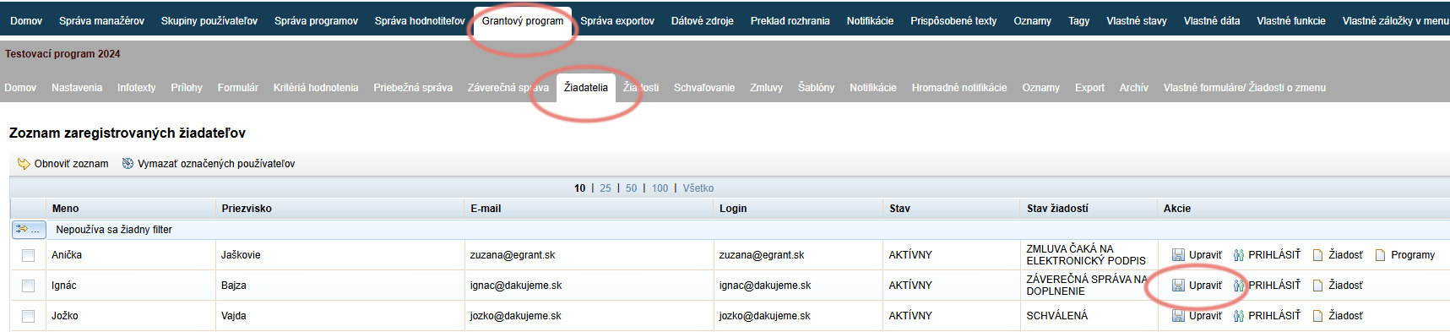Open Preklad rozhrania menu
The height and width of the screenshot is (332, 1450).
790,21
